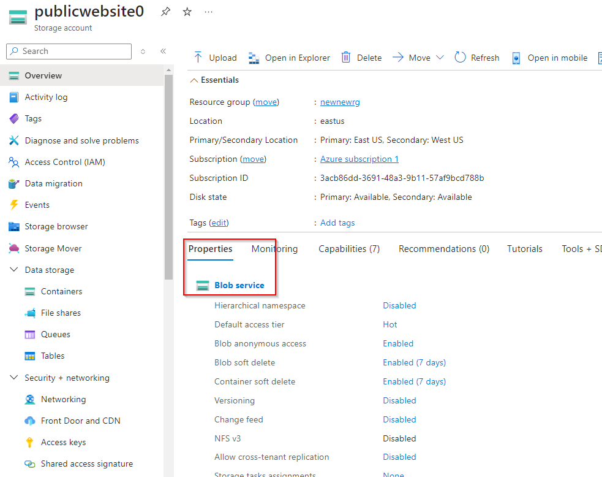
Task: Mark storage account as favorite star
Action: coord(187,12)
